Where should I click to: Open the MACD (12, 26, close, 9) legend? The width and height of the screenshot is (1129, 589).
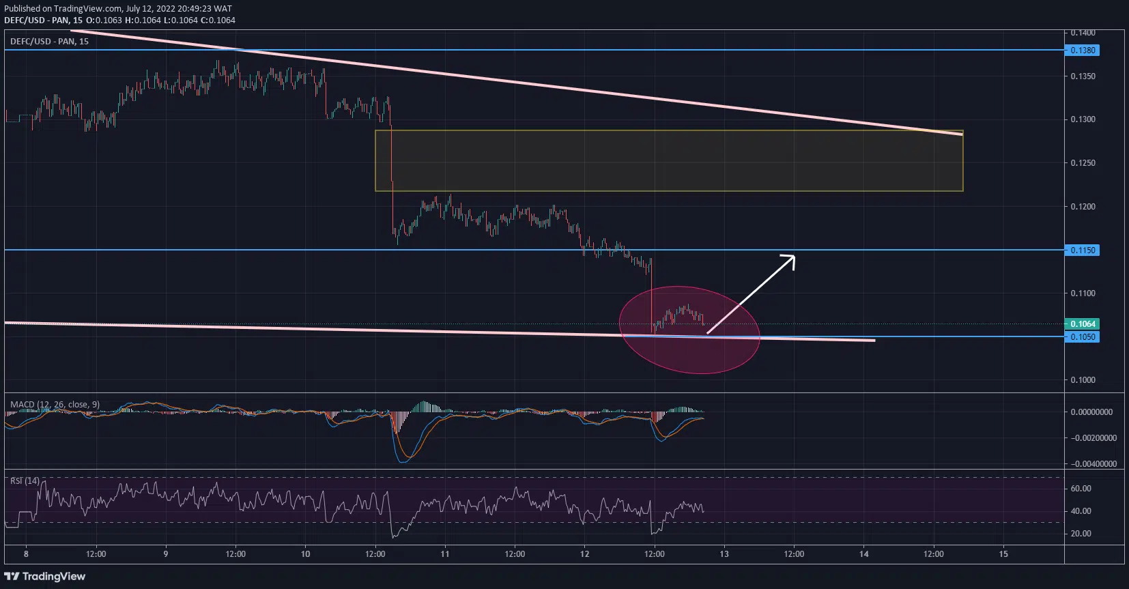tap(55, 405)
